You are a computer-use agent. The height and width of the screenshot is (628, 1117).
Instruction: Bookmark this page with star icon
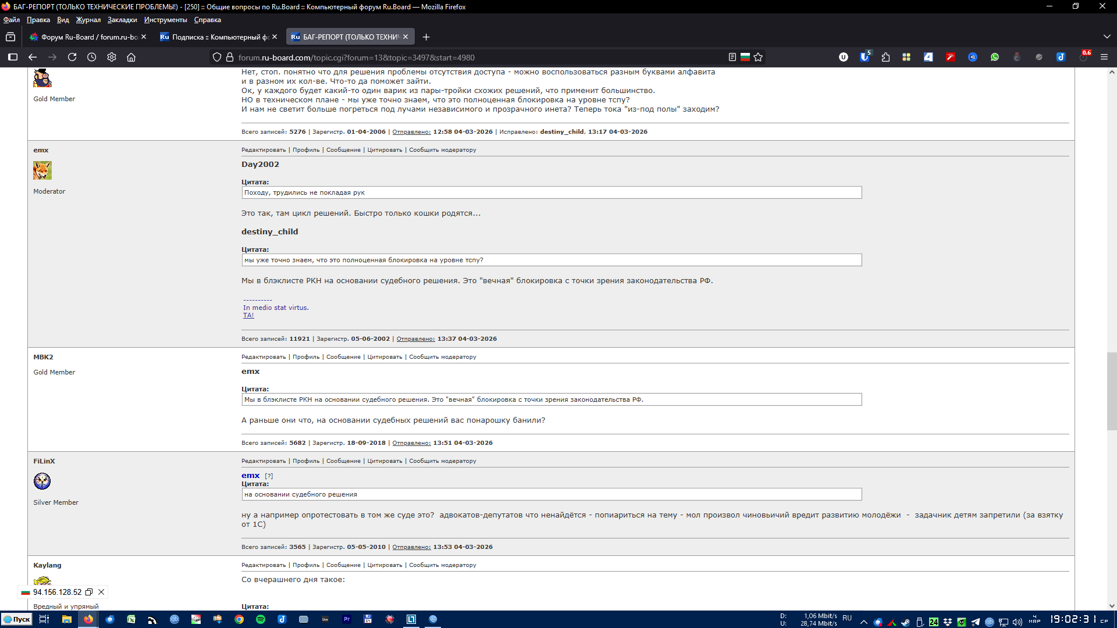tap(758, 57)
